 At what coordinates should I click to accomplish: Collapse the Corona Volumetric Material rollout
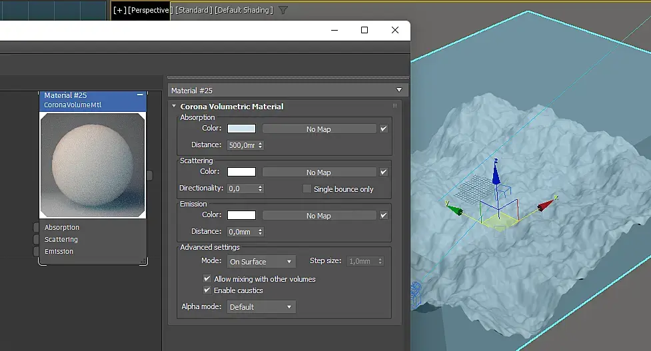coord(175,107)
